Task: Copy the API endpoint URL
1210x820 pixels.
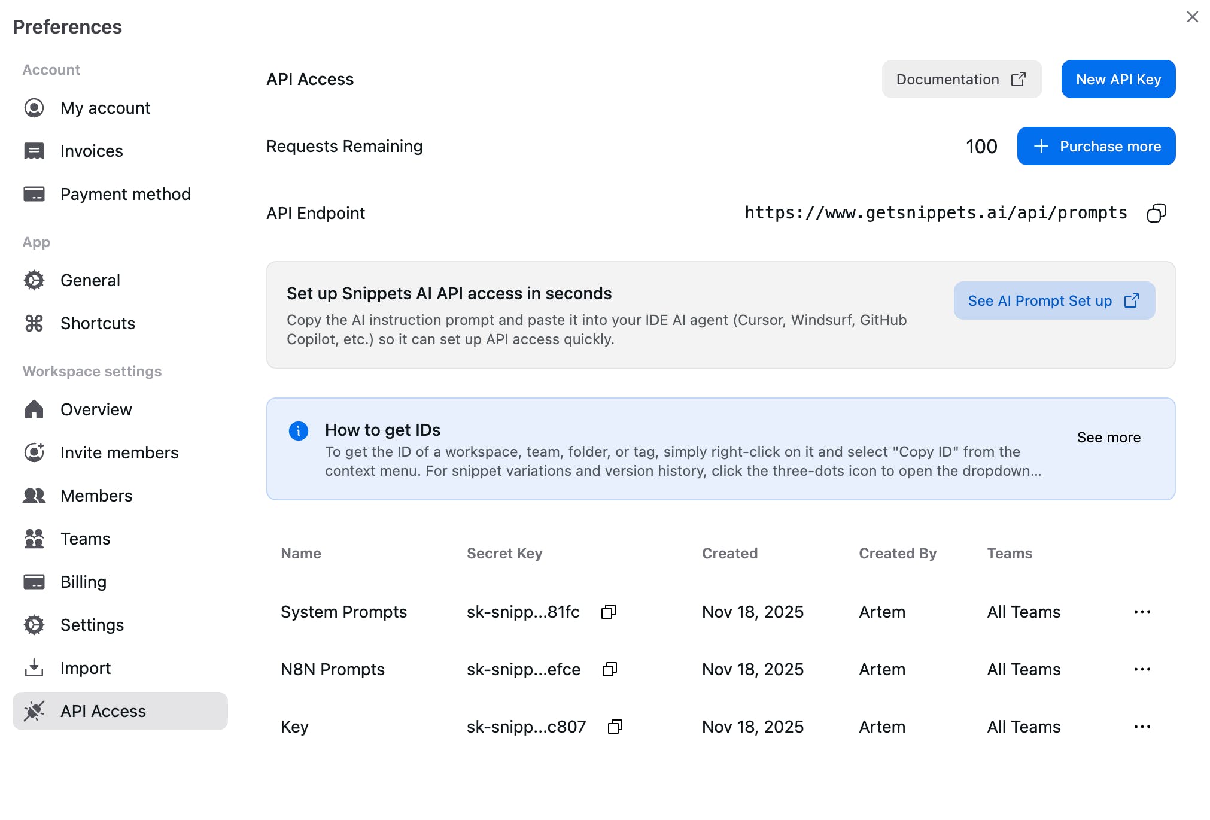Action: [1156, 213]
